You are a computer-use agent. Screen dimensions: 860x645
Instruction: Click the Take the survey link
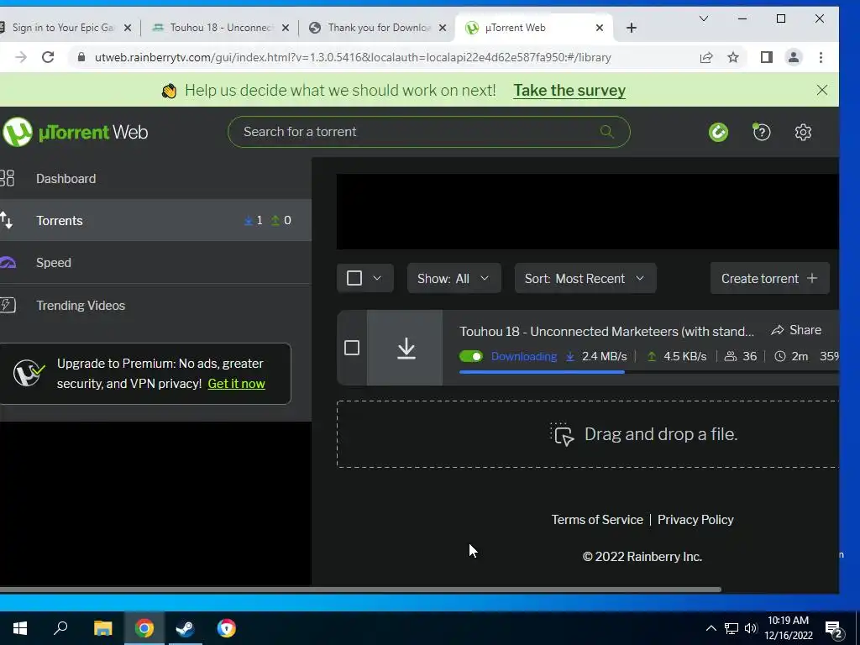coord(569,91)
